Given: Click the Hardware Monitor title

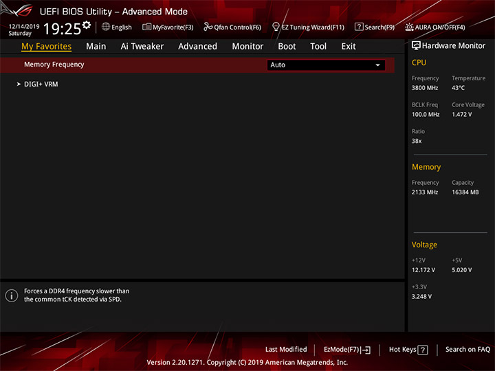Looking at the screenshot, I should coord(453,46).
